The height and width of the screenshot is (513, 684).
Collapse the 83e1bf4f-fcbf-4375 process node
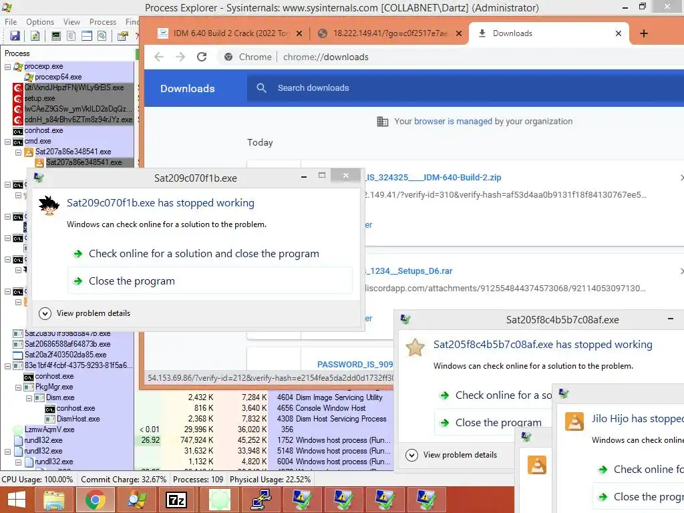click(x=7, y=366)
